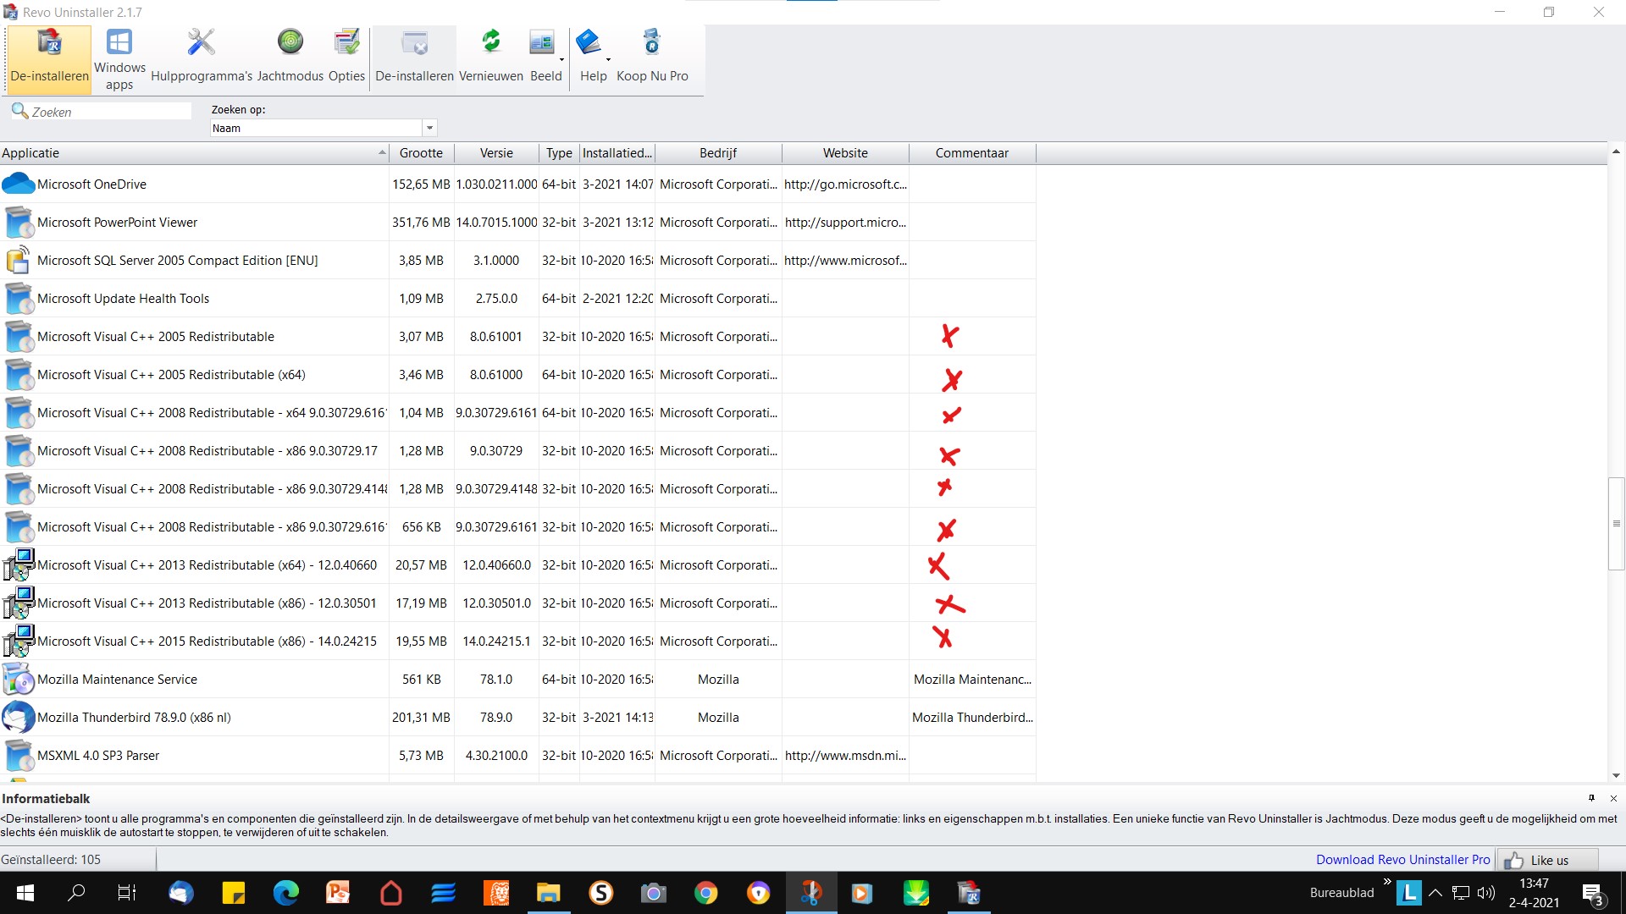Sort list by Bedrijf column header

717,153
